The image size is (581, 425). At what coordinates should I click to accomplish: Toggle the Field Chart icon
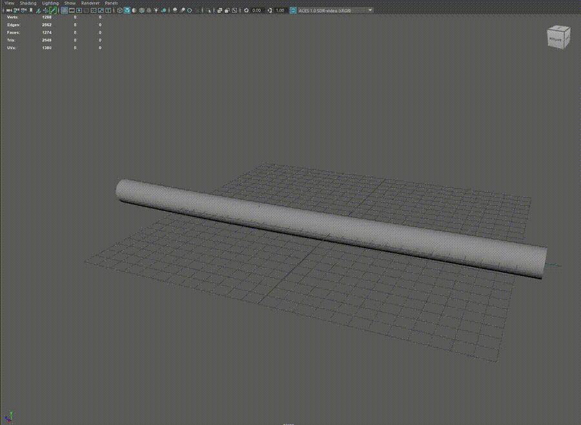coord(94,10)
